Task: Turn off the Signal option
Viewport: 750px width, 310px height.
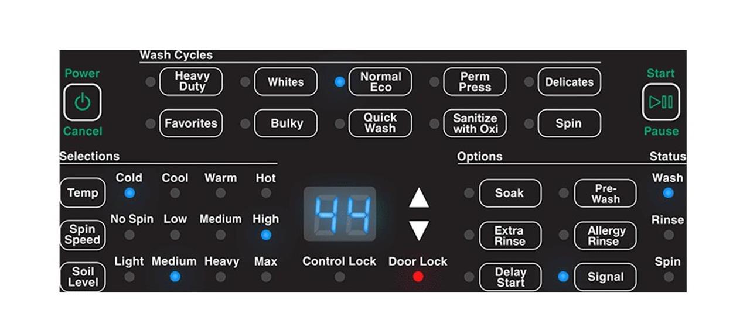Action: 605,277
